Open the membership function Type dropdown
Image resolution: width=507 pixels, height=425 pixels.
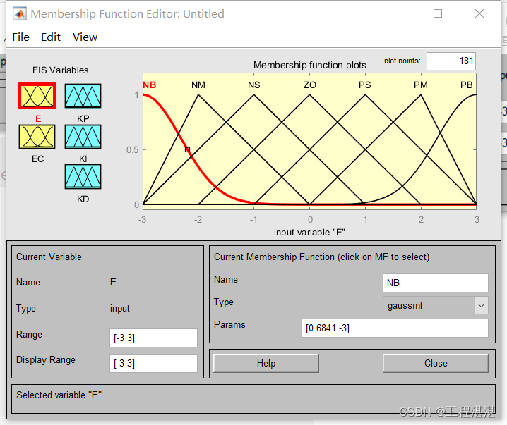pos(435,305)
